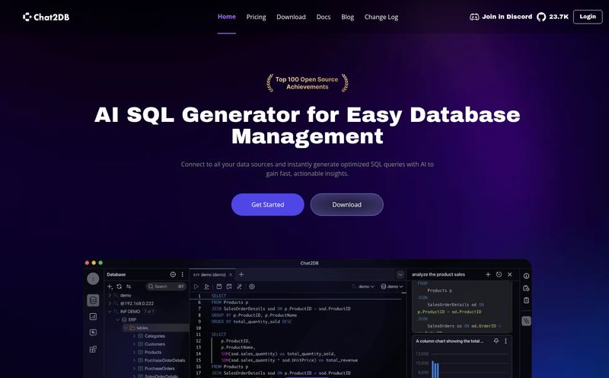609x378 pixels.
Task: Click the Top 100 Open Source Achievements badge
Action: click(x=307, y=83)
